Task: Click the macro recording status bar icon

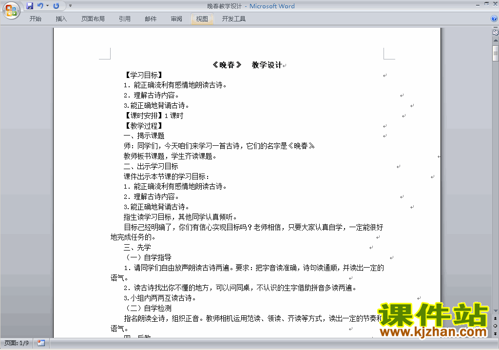Action: coord(41,343)
